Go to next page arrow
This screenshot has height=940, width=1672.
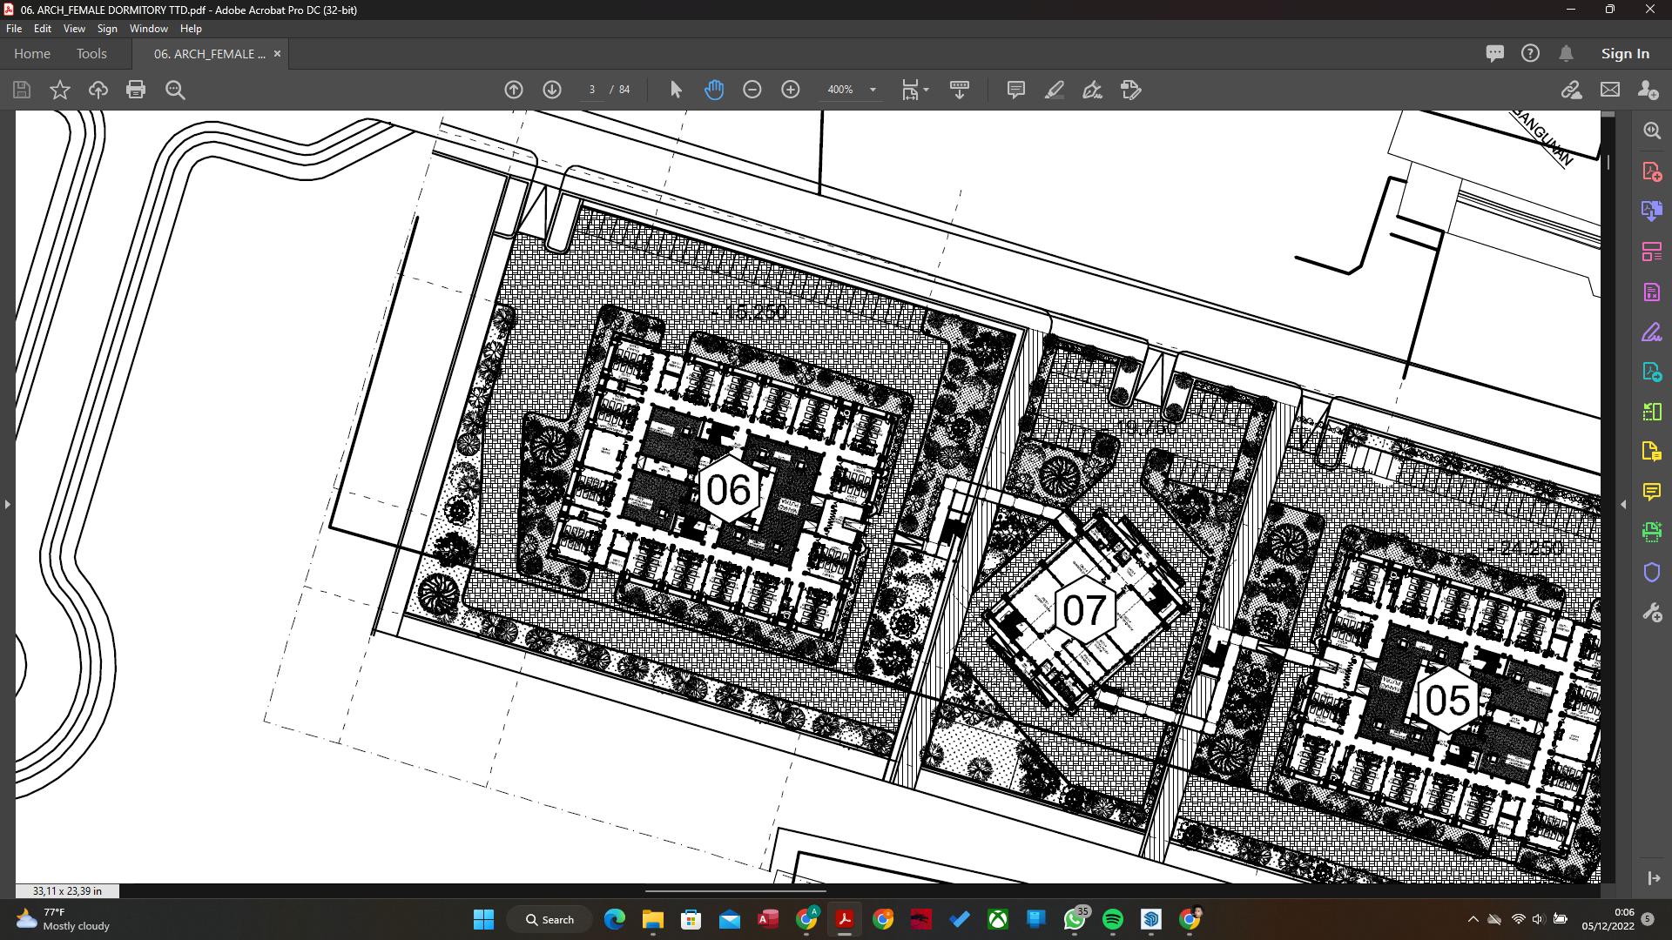click(552, 90)
